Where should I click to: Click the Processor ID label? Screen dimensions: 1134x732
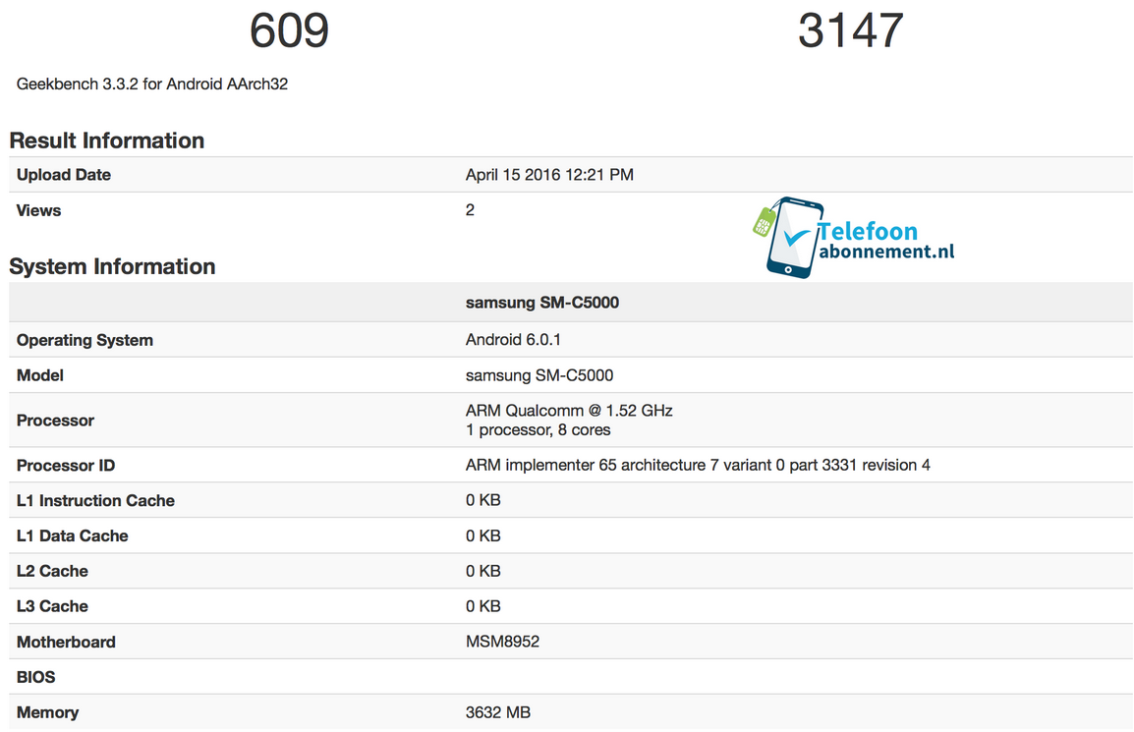click(x=66, y=465)
